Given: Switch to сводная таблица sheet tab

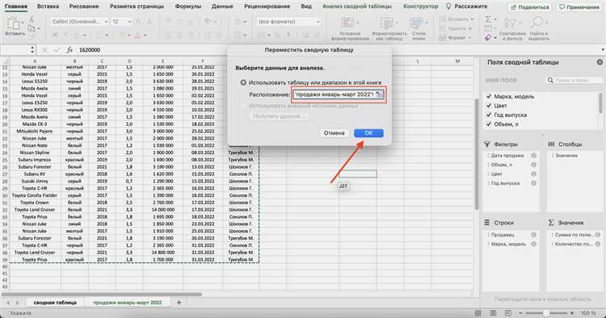Looking at the screenshot, I should click(x=55, y=303).
